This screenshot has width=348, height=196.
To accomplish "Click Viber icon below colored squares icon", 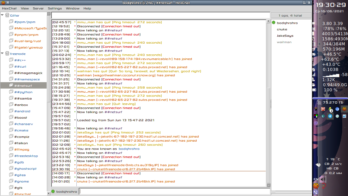I will [316, 123].
